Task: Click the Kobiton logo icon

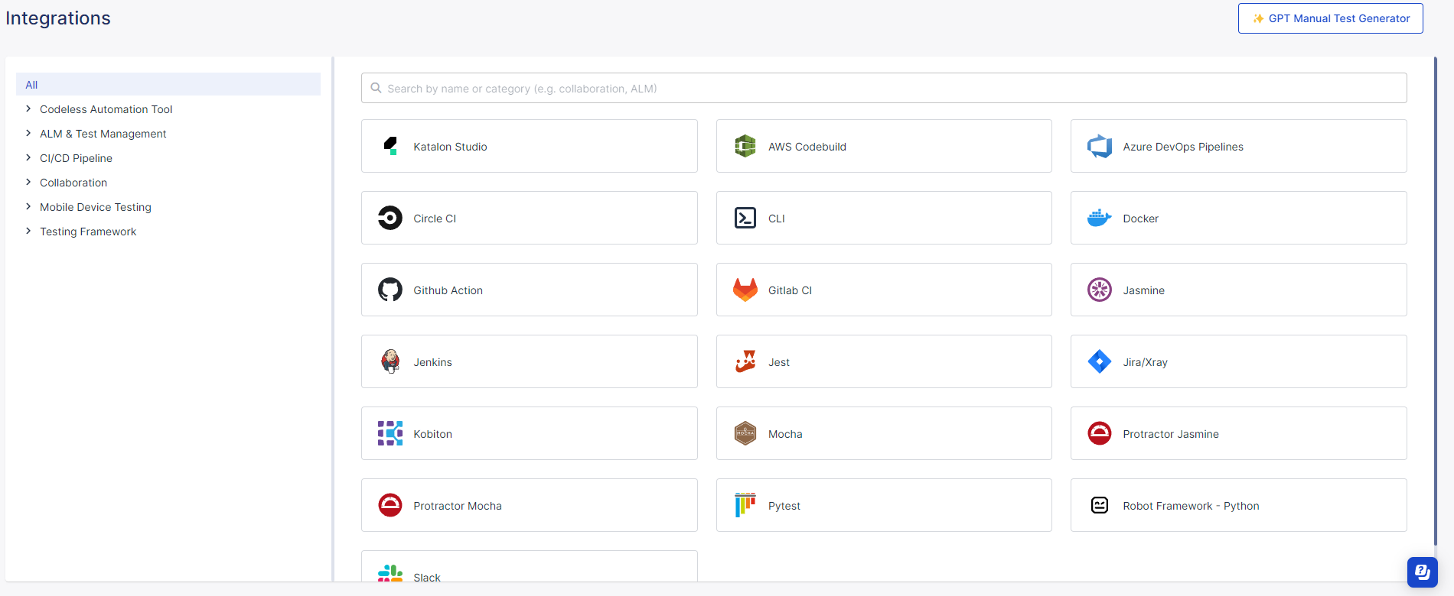Action: pyautogui.click(x=390, y=433)
